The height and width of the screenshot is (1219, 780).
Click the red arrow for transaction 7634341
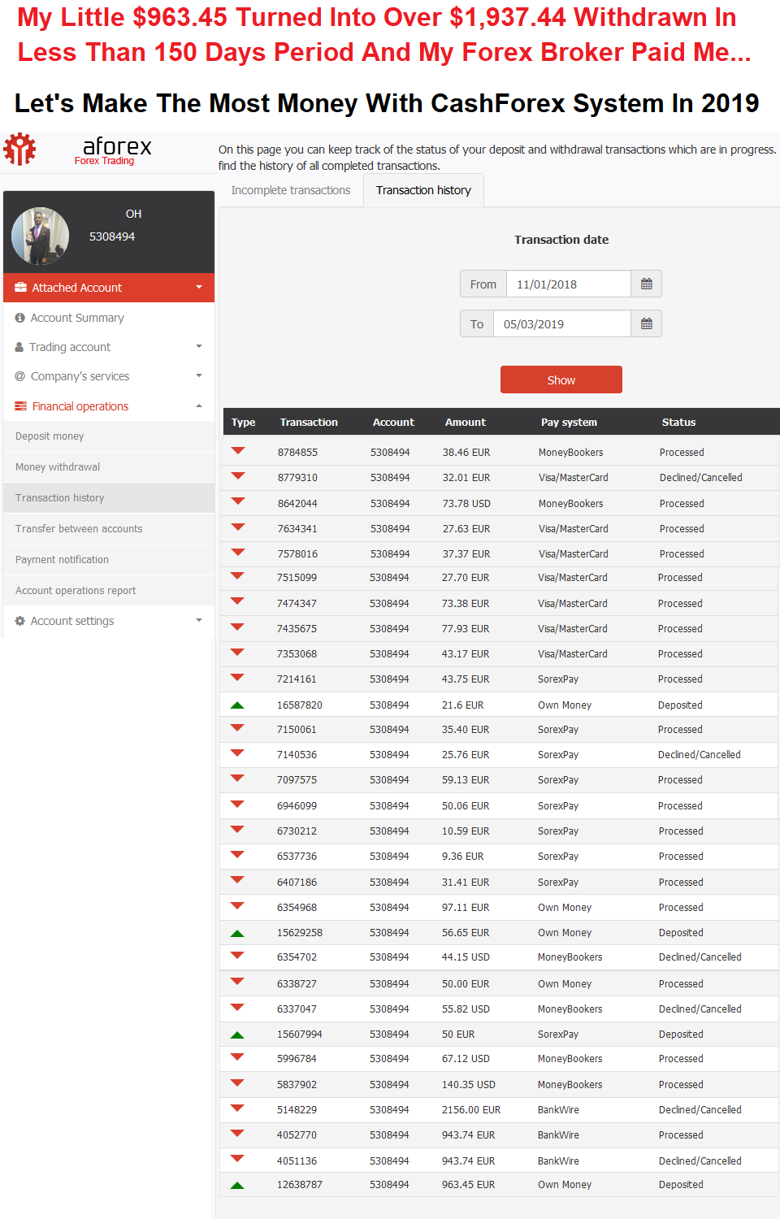(238, 527)
